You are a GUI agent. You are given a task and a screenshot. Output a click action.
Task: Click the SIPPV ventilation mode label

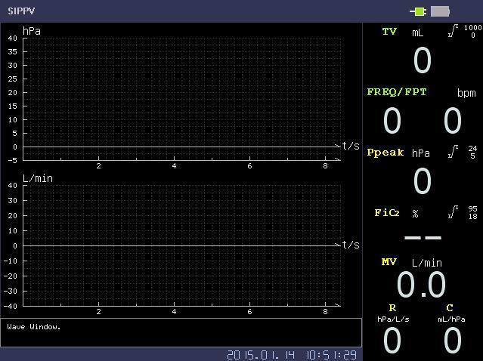point(21,11)
